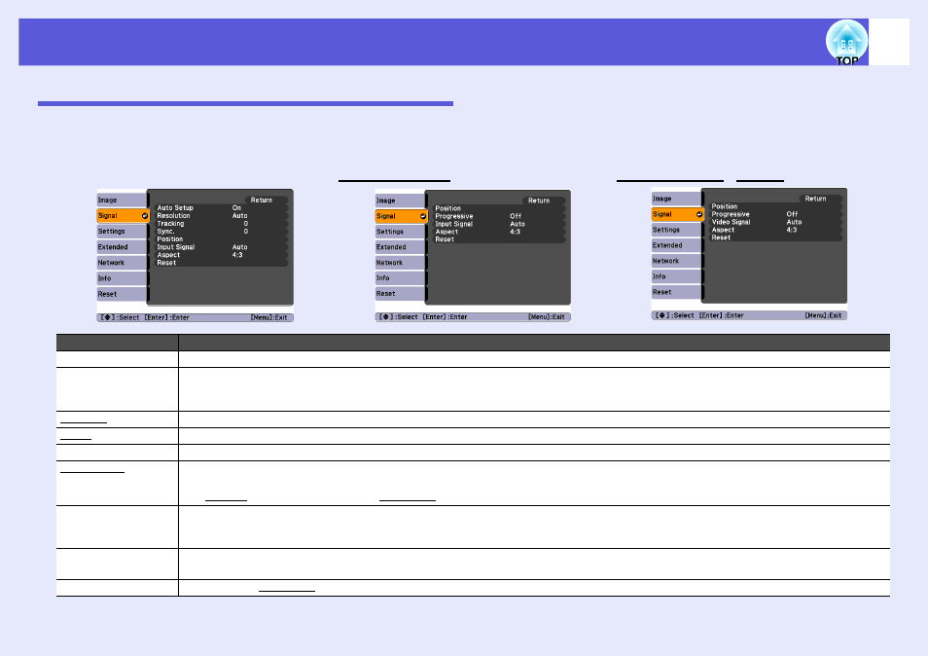
Task: Select Position in the menu containing Auto Setup
Action: click(x=170, y=239)
